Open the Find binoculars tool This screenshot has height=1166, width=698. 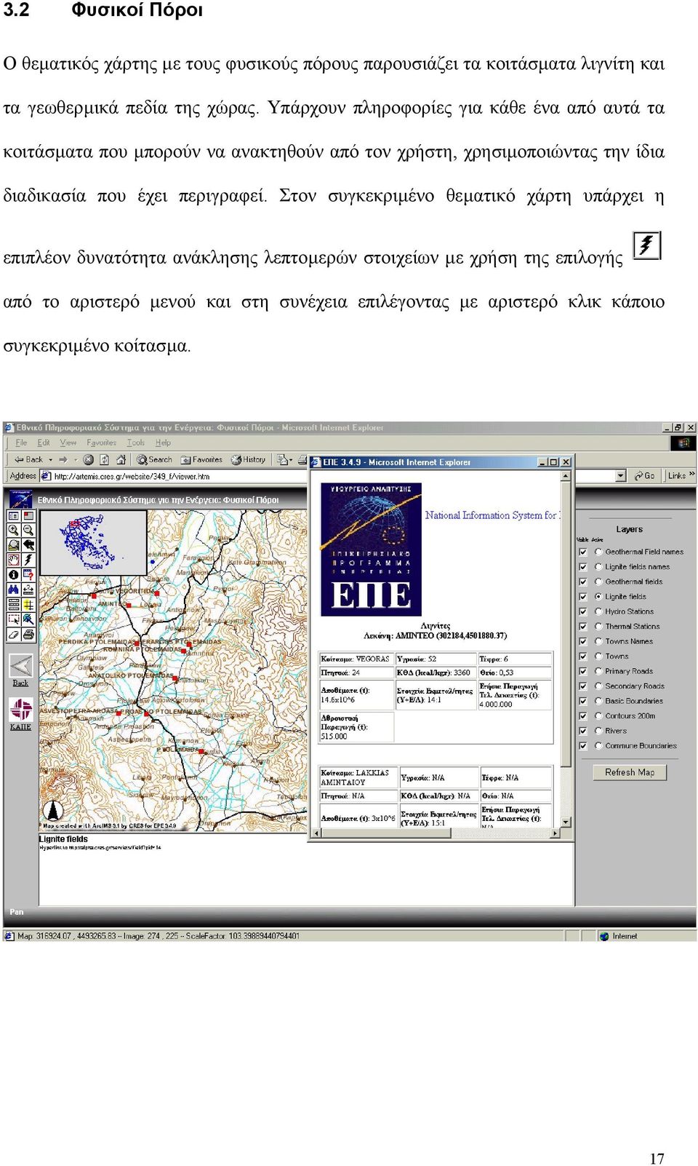pyautogui.click(x=14, y=590)
